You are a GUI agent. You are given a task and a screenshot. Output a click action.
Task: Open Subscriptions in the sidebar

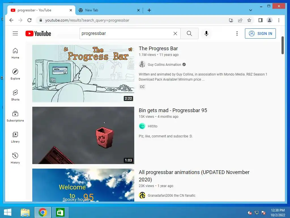tap(15, 116)
